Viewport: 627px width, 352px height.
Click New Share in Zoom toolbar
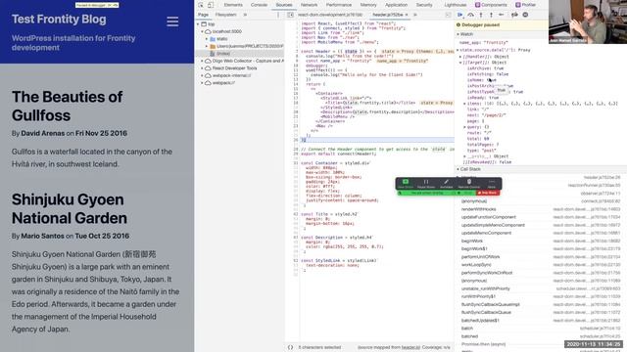(406, 184)
